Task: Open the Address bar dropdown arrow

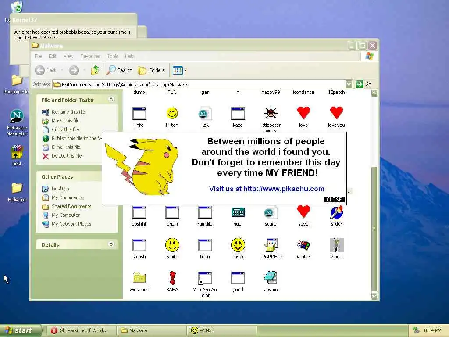Action: [349, 84]
